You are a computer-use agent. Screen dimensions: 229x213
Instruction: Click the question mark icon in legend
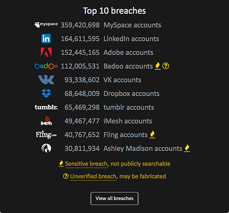tap(66, 176)
